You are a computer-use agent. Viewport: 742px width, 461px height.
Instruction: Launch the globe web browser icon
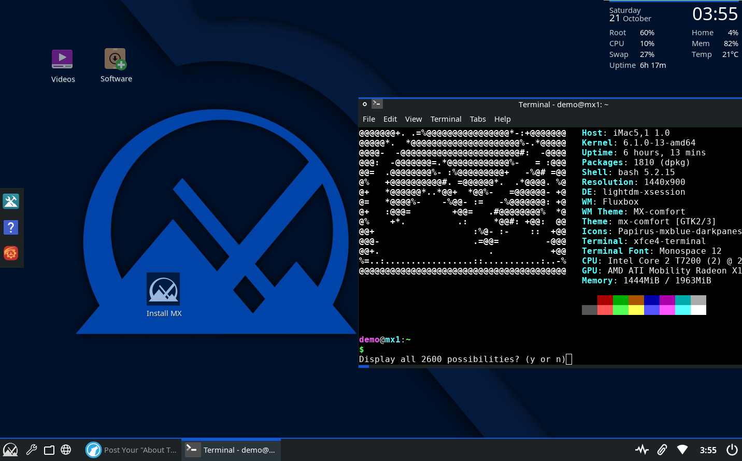66,450
